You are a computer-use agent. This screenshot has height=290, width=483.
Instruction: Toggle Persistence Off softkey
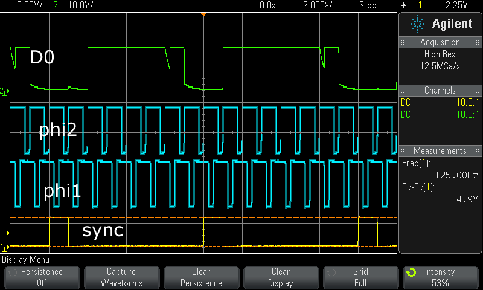click(x=42, y=277)
